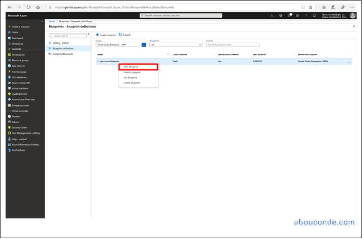Click Create blueprint button

(x=106, y=35)
